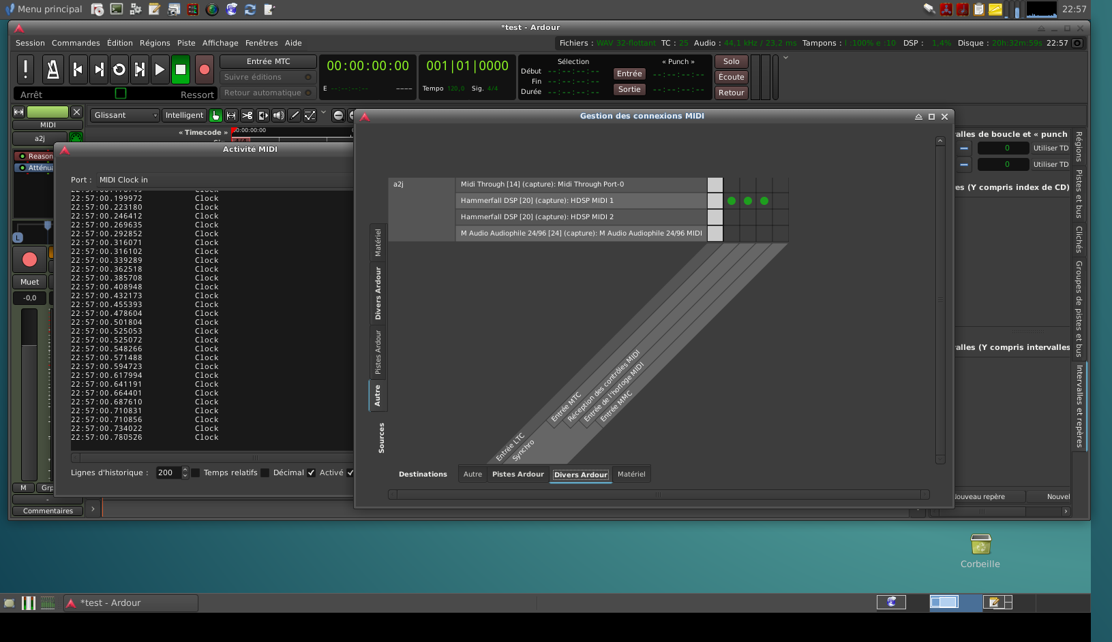The height and width of the screenshot is (642, 1112).
Task: Select the Cut scissors tool
Action: tap(247, 116)
